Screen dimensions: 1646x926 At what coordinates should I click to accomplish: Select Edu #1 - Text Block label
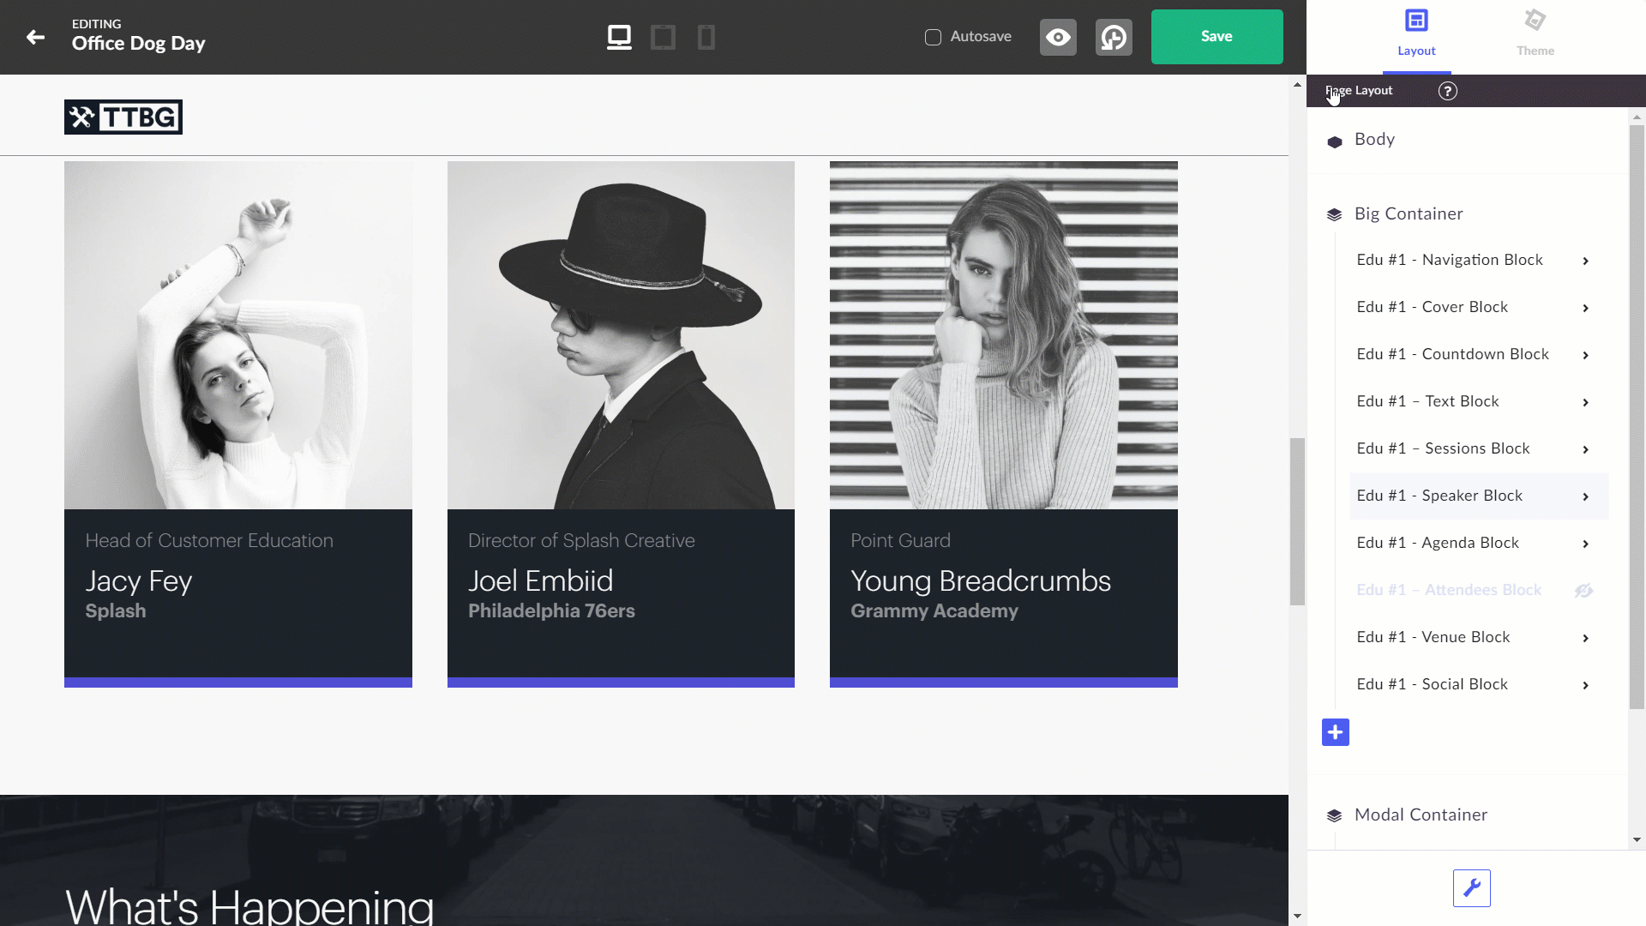[x=1427, y=401]
